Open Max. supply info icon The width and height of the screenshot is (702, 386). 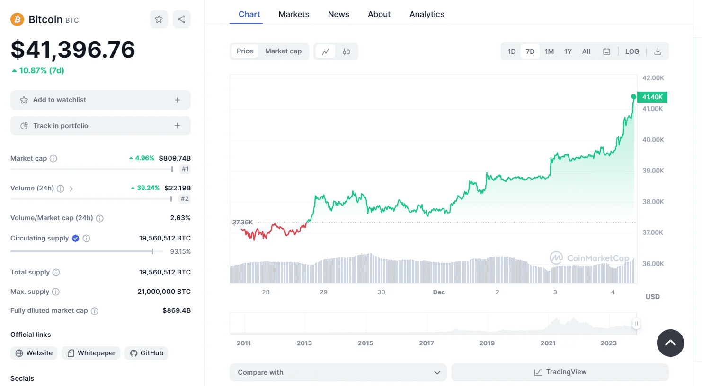pyautogui.click(x=56, y=292)
